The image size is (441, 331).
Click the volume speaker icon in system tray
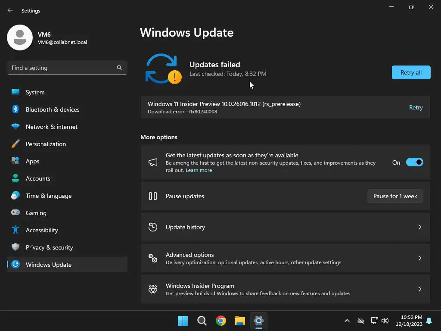pyautogui.click(x=385, y=321)
